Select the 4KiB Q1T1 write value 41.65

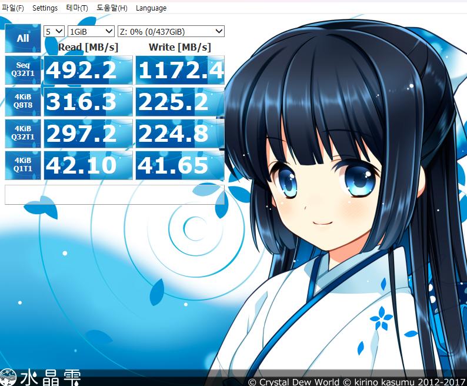click(x=180, y=165)
